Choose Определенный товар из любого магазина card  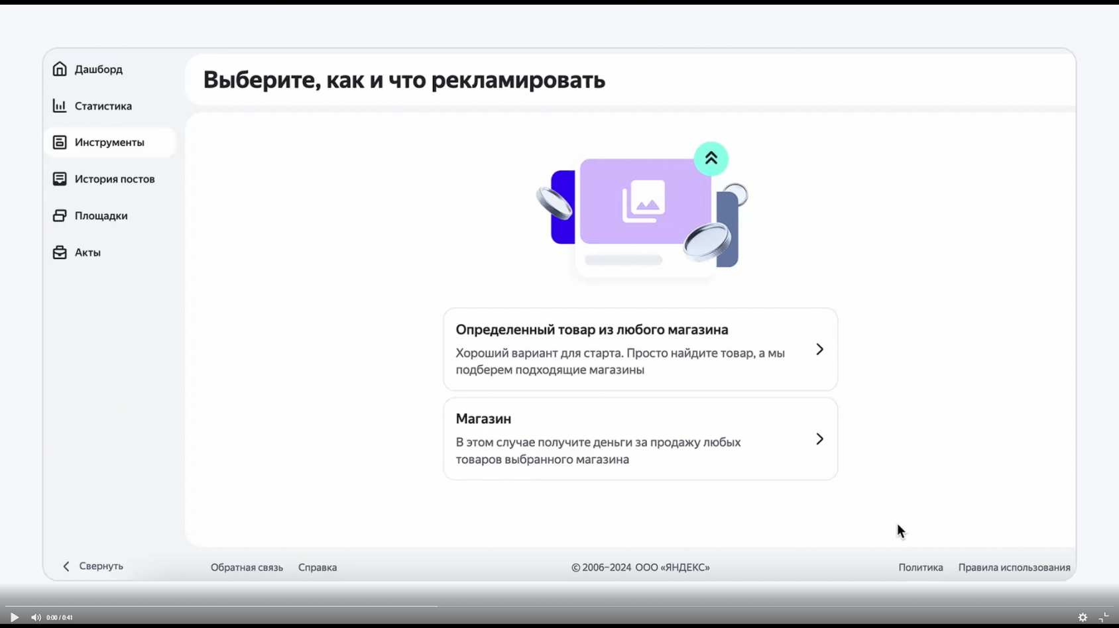tap(640, 349)
